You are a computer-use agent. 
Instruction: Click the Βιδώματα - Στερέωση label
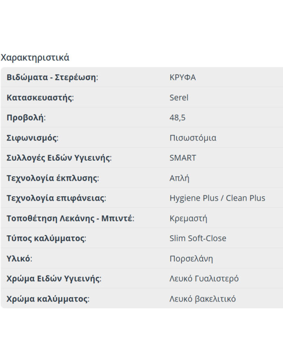tap(52, 77)
